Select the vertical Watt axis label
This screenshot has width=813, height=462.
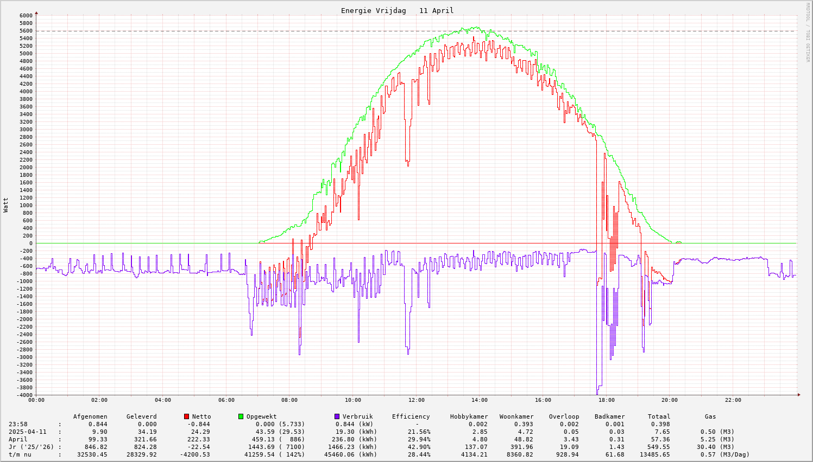6,205
